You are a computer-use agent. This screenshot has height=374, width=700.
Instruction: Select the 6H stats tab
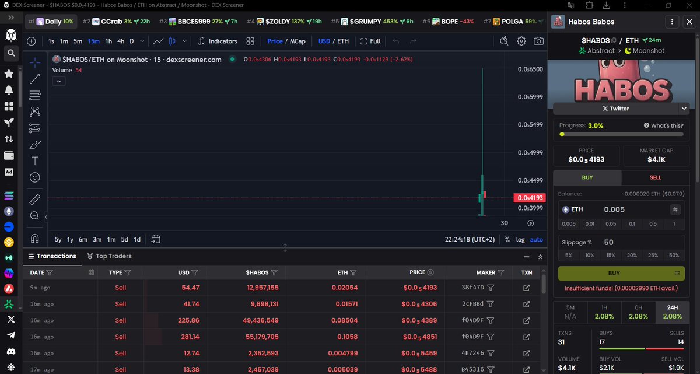coord(638,313)
